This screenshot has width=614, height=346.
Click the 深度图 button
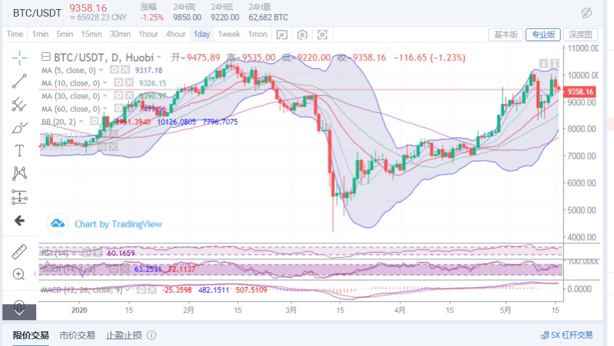pos(580,34)
